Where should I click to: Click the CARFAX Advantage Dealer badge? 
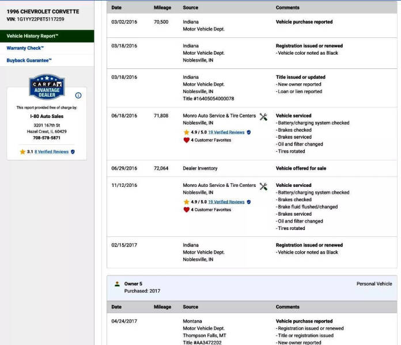47,87
